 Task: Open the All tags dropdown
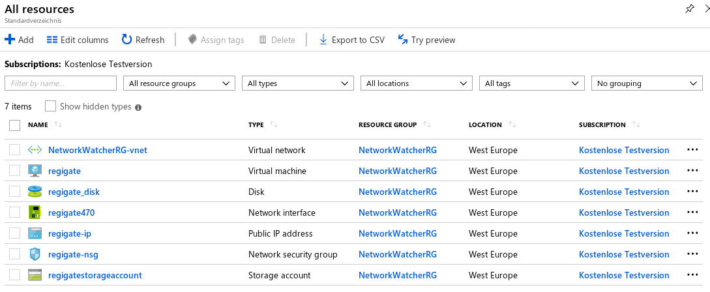click(x=531, y=83)
